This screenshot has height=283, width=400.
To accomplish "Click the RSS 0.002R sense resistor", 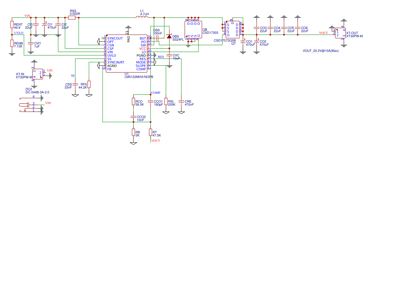I will pos(72,17).
